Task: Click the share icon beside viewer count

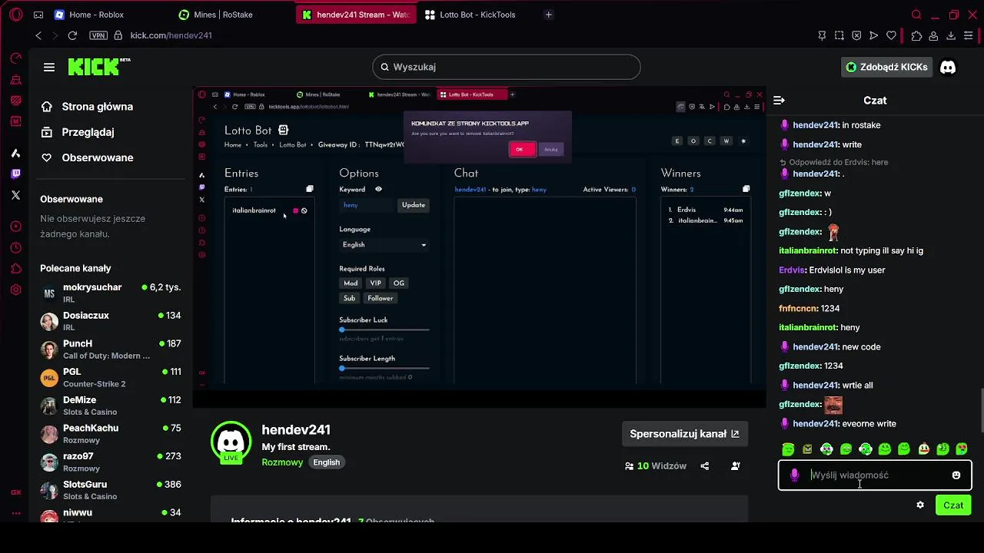Action: (704, 465)
